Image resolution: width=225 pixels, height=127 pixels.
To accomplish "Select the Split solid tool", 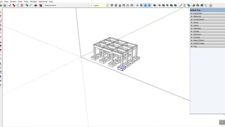I will (x=175, y=6).
